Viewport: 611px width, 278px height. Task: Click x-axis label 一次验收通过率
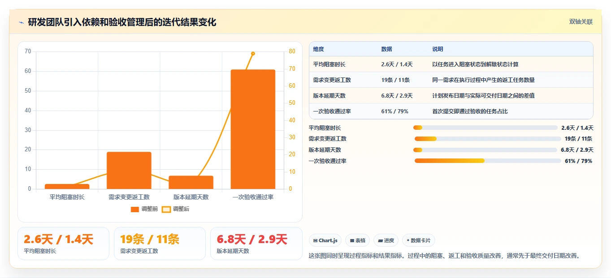[253, 197]
